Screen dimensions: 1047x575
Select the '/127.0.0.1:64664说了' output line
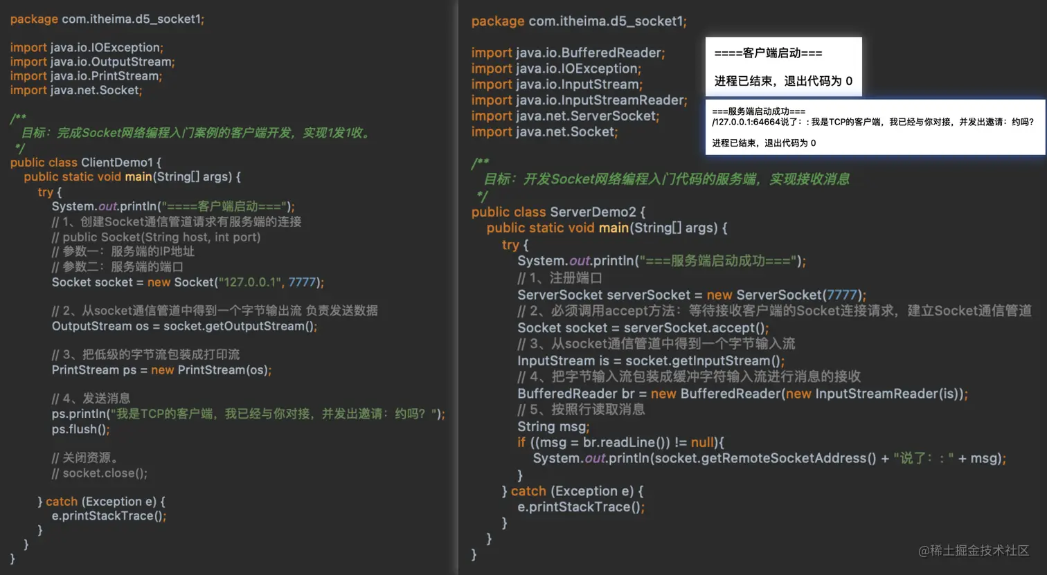(872, 122)
